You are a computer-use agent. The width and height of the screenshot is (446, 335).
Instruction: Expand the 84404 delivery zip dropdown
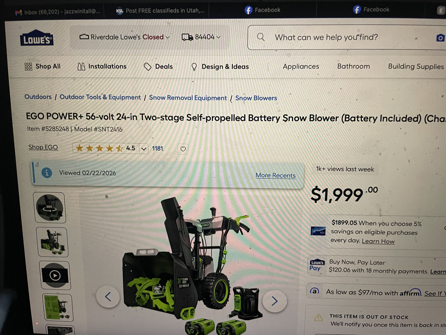201,37
